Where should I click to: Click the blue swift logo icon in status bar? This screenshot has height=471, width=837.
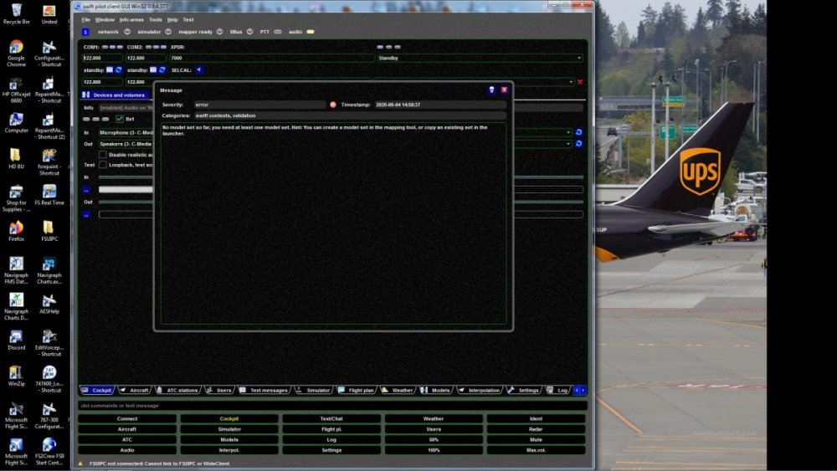(x=85, y=32)
